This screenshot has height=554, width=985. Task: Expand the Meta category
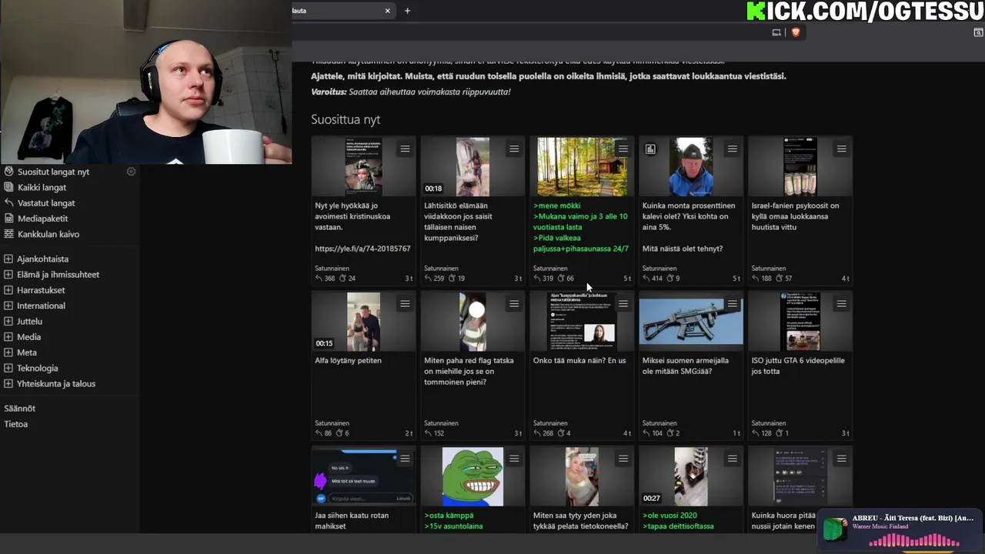pyautogui.click(x=8, y=352)
